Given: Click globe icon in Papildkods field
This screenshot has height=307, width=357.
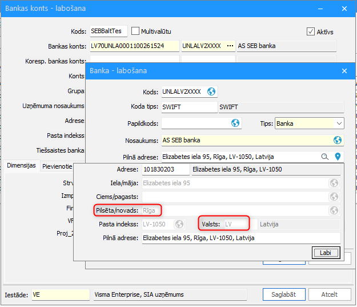Looking at the screenshot, I should (x=235, y=123).
